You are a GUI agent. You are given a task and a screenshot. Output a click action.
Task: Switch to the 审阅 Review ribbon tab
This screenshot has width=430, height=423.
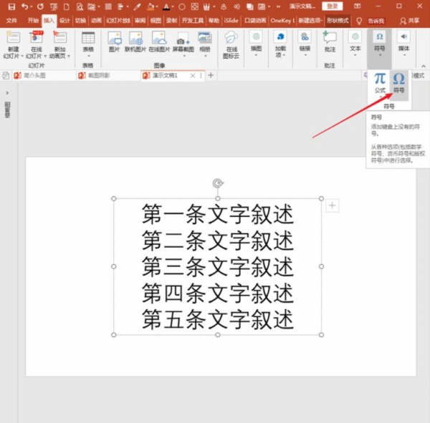[140, 21]
